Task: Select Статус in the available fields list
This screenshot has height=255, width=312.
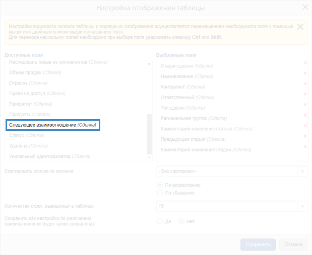Action: (x=17, y=135)
